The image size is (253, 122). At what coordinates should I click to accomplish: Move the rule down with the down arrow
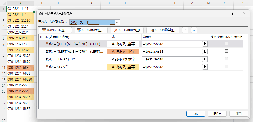point(194,30)
